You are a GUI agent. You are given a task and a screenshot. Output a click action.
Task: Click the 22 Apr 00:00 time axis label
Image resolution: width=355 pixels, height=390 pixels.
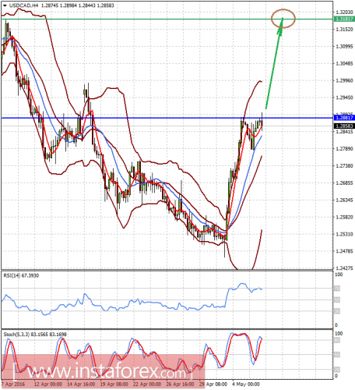point(147,385)
